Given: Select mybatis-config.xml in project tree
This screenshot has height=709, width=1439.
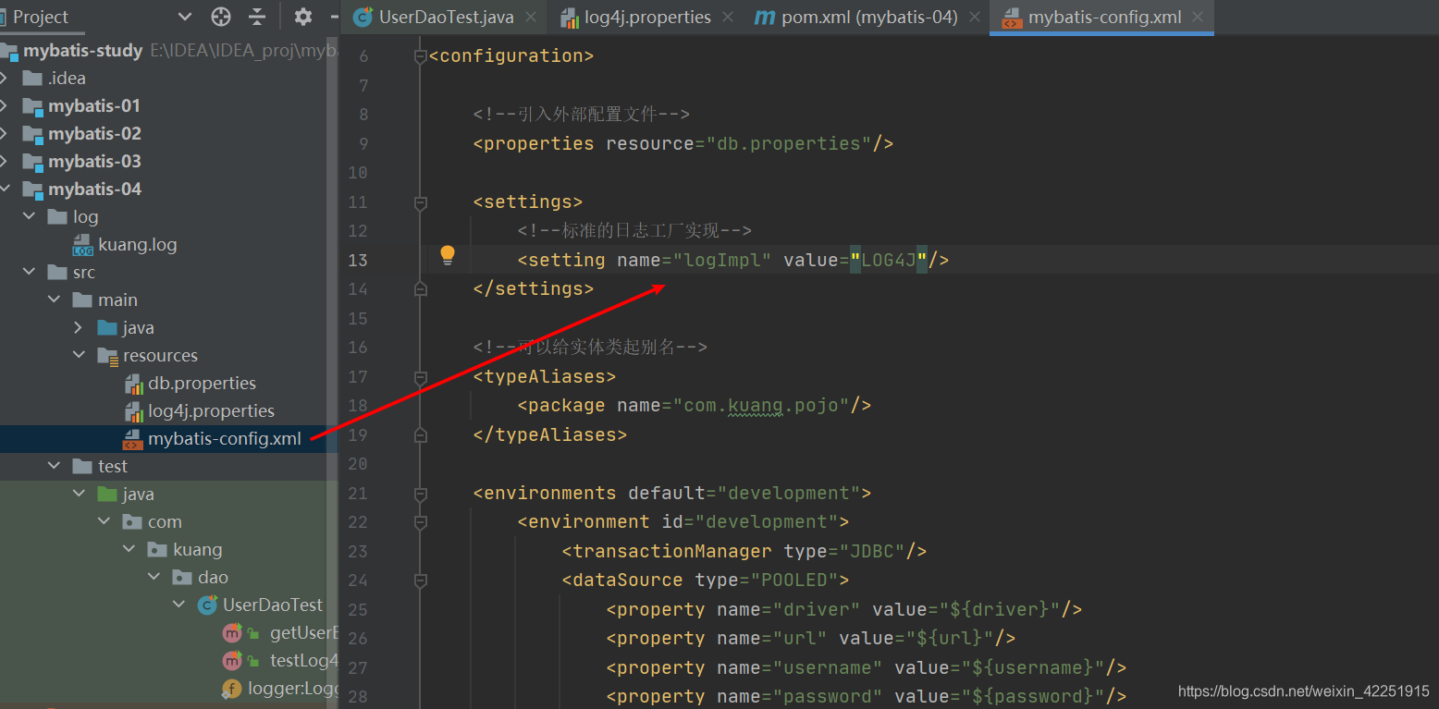Looking at the screenshot, I should [225, 439].
